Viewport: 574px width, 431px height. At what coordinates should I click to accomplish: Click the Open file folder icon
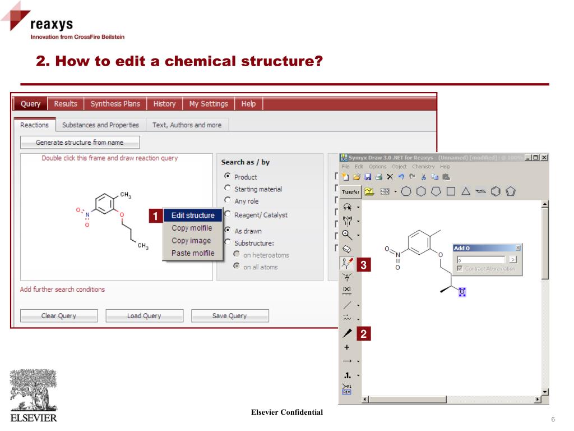357,177
